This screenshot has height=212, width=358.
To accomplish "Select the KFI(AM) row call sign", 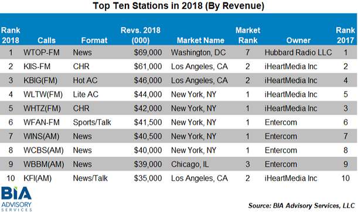I will click(37, 178).
